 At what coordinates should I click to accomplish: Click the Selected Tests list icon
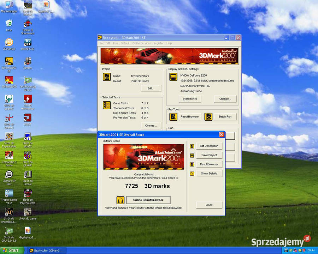pos(106,105)
